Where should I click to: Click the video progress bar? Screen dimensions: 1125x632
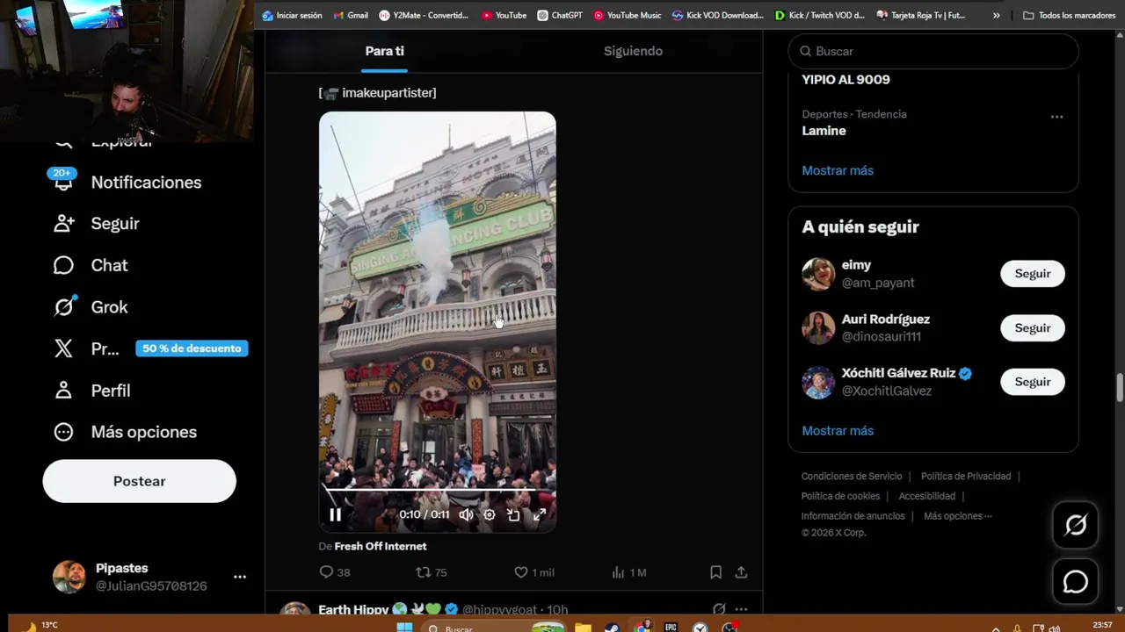[x=437, y=489]
